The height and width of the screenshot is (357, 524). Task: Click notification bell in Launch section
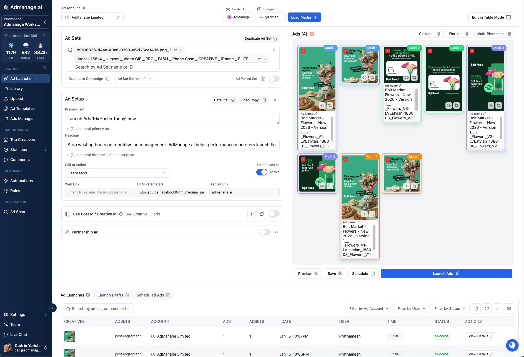pos(44,68)
